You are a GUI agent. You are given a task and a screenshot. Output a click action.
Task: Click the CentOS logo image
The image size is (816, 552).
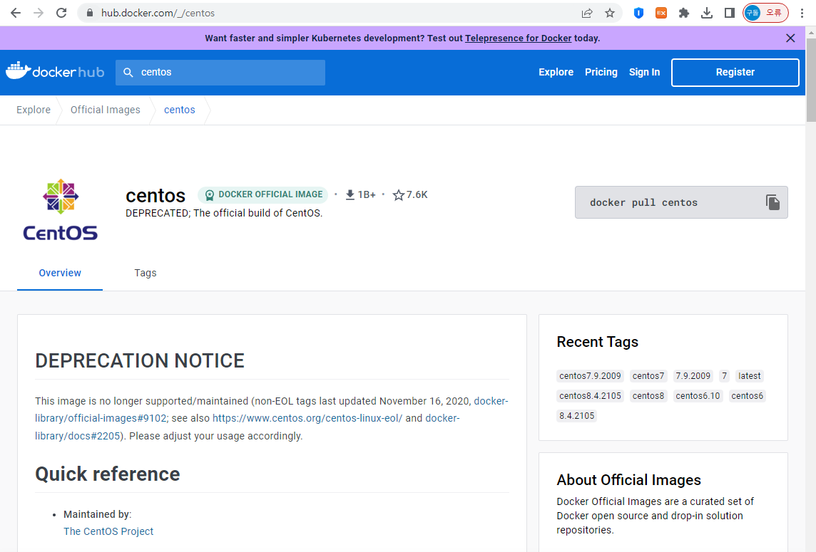(x=61, y=209)
